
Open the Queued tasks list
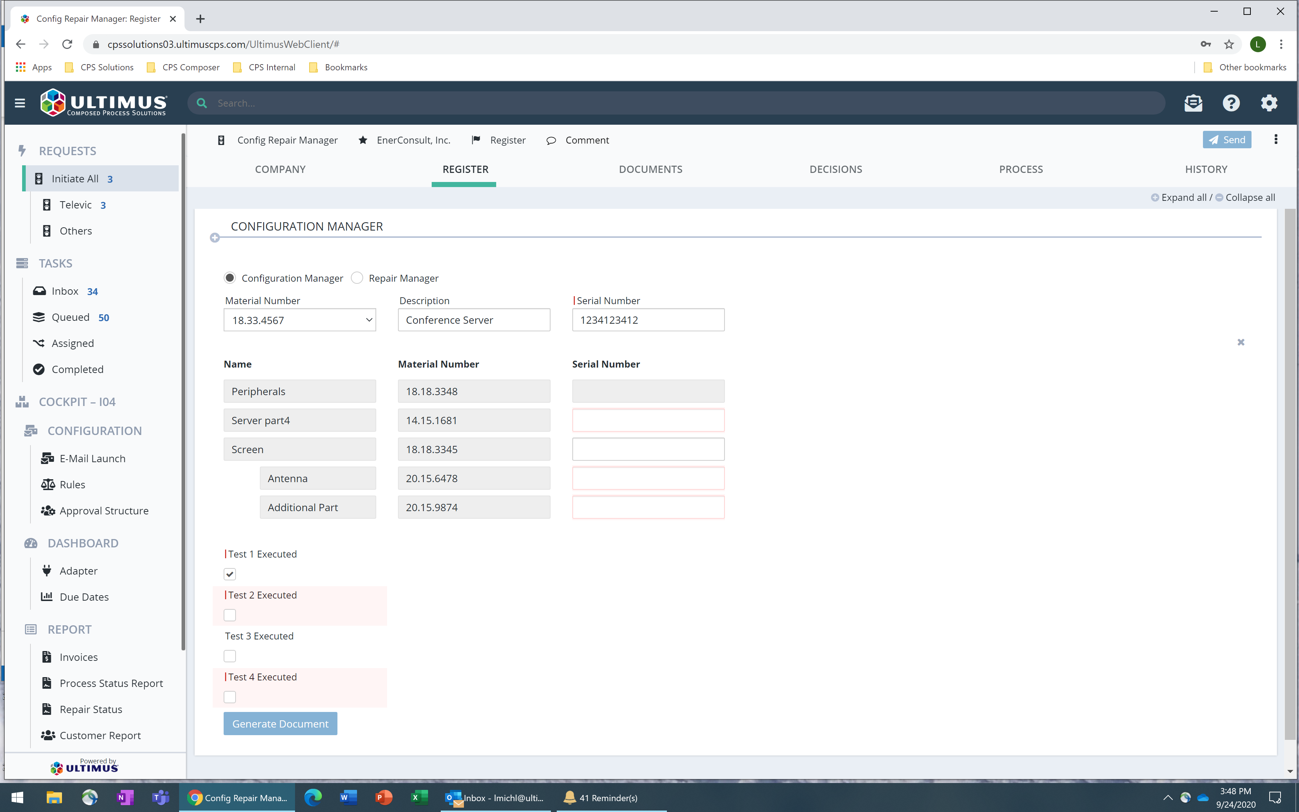71,317
